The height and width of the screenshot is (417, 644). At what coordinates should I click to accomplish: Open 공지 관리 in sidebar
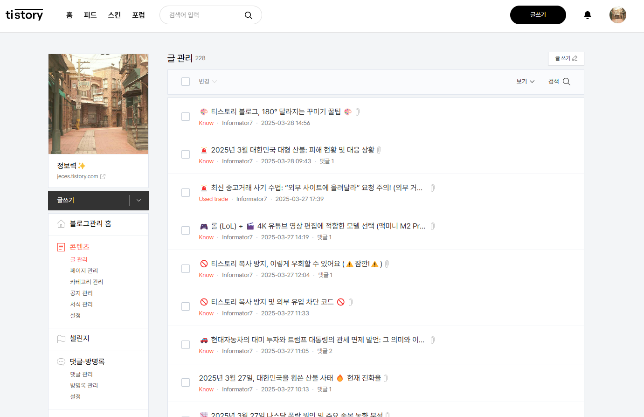(x=82, y=293)
